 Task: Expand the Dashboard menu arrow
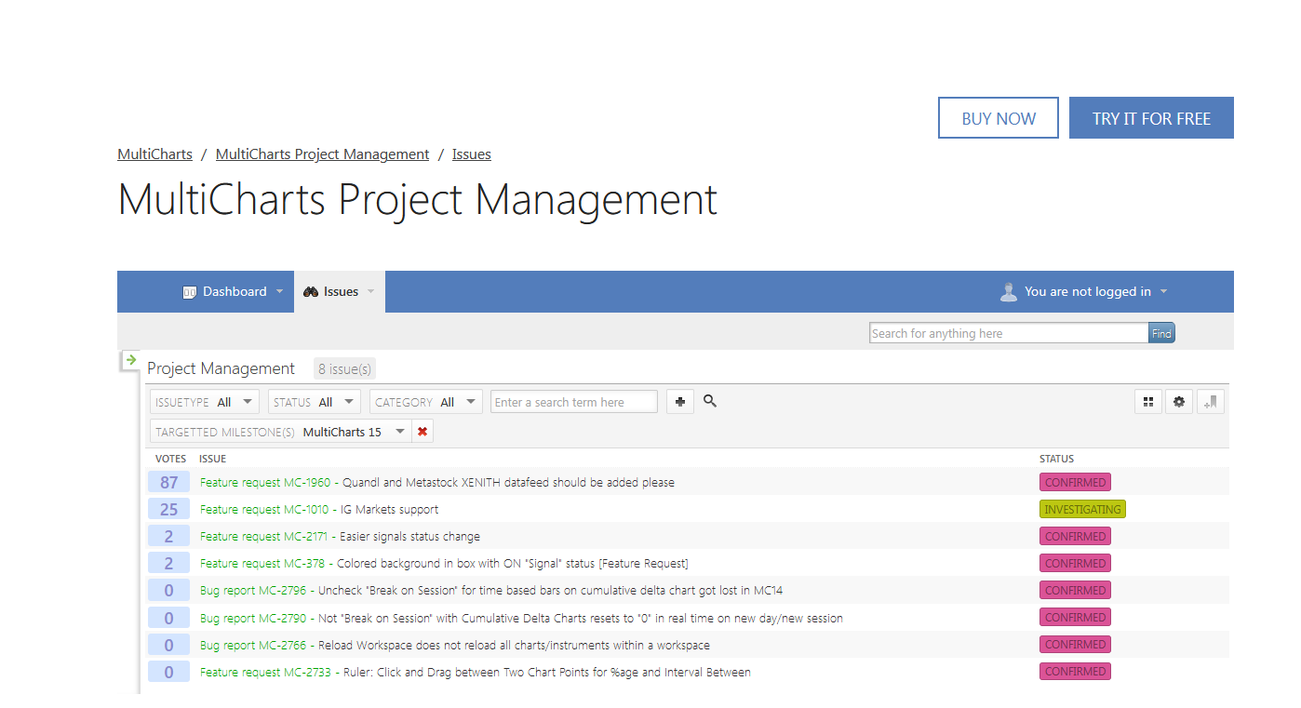pyautogui.click(x=279, y=292)
